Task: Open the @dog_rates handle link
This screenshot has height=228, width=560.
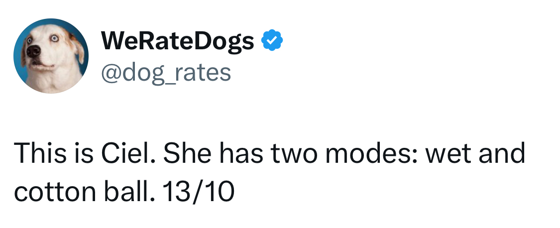Action: click(166, 72)
